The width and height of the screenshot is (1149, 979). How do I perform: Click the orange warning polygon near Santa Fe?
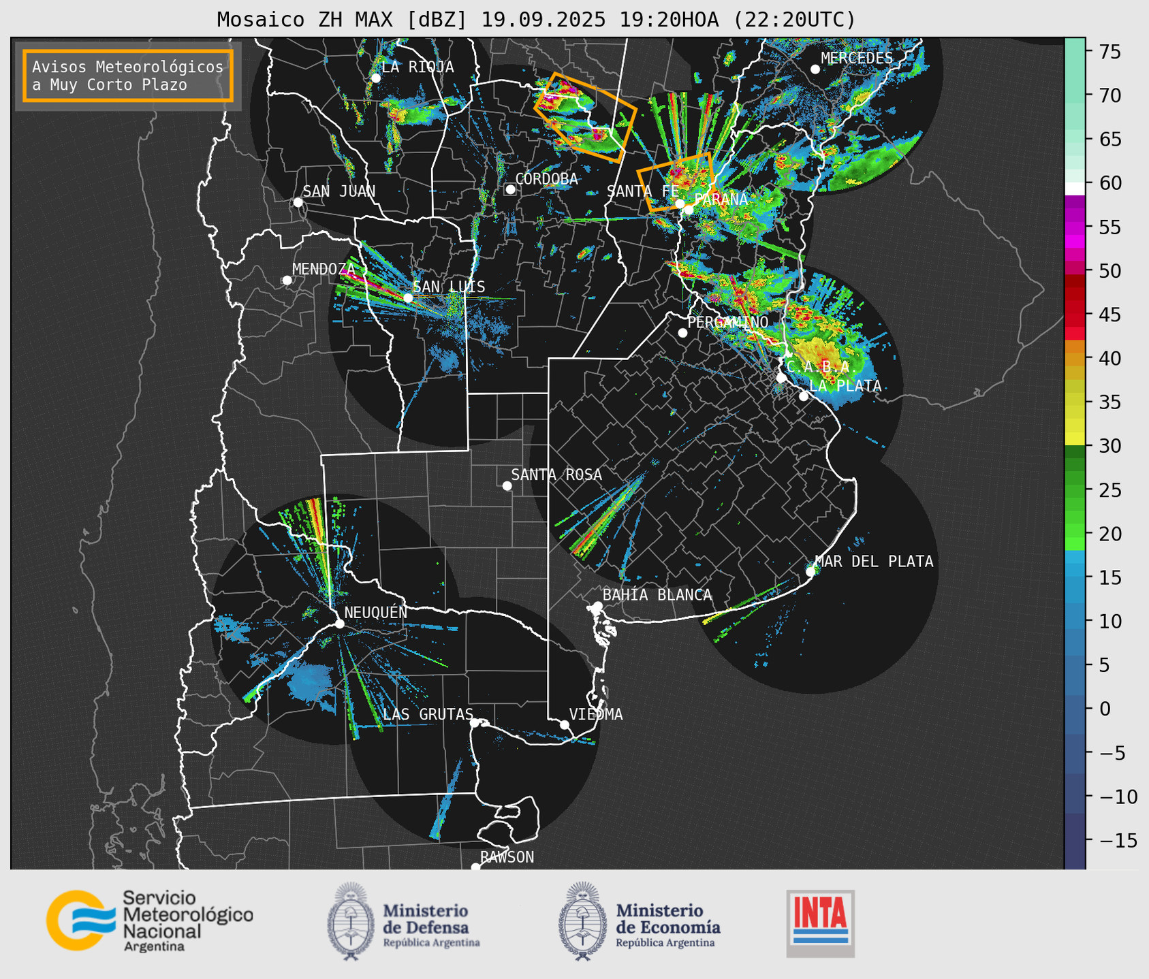[x=677, y=182]
